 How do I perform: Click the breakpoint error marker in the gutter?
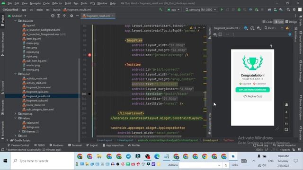[89, 55]
